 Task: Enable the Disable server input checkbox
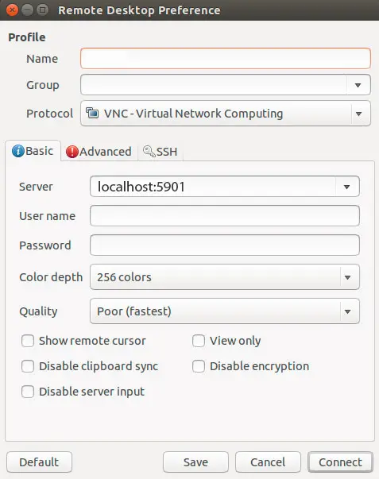pos(28,392)
